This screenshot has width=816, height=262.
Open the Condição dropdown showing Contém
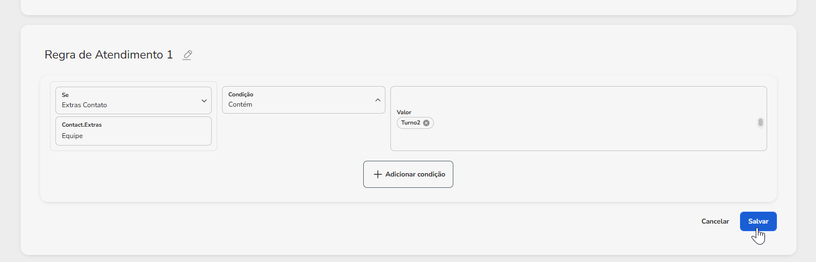(303, 100)
